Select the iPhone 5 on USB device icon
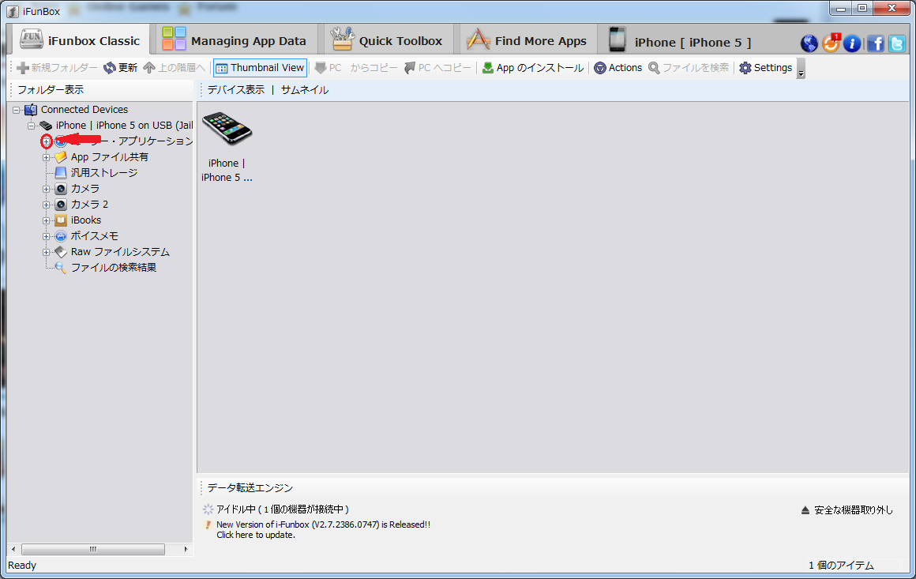Image resolution: width=916 pixels, height=579 pixels. click(46, 126)
